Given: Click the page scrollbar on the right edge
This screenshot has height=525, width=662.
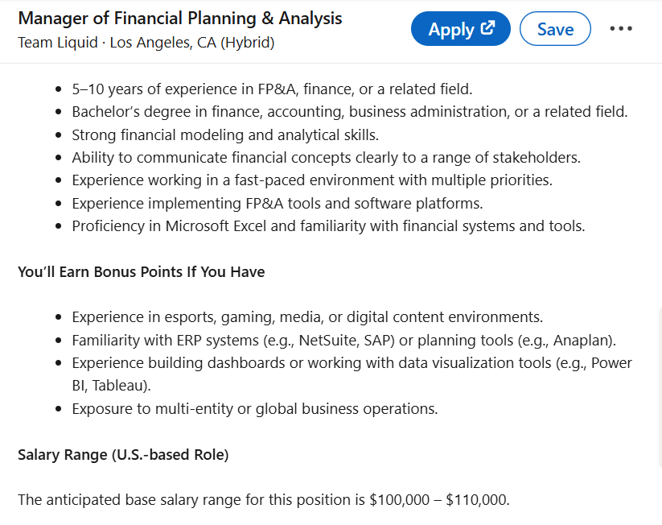Looking at the screenshot, I should 660,388.
